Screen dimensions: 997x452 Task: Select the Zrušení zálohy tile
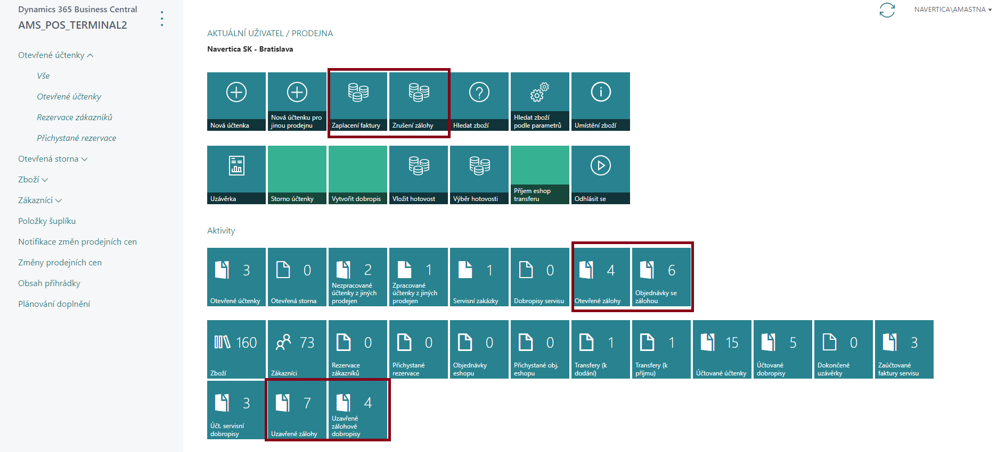(419, 102)
